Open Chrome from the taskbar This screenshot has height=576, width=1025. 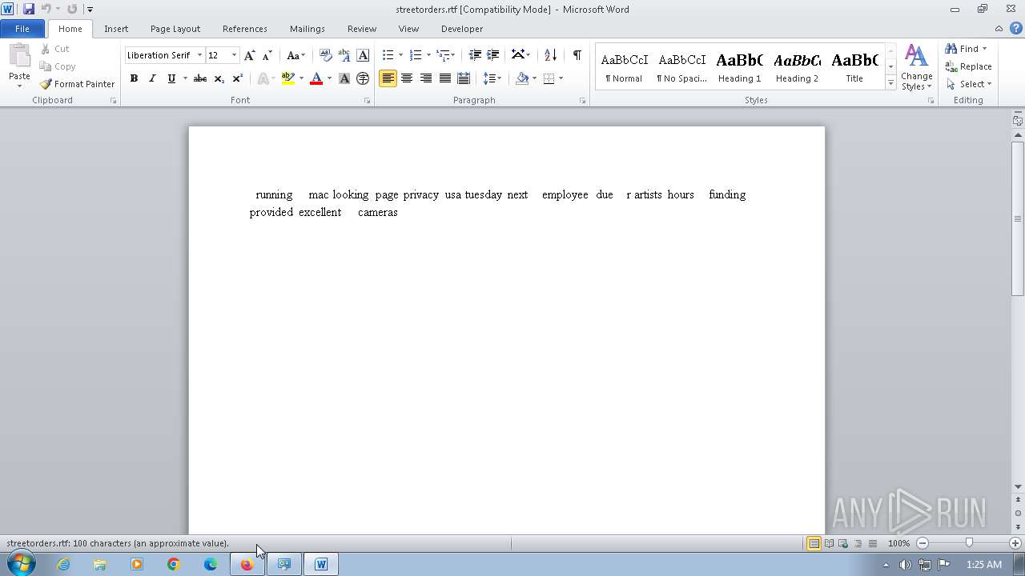174,564
